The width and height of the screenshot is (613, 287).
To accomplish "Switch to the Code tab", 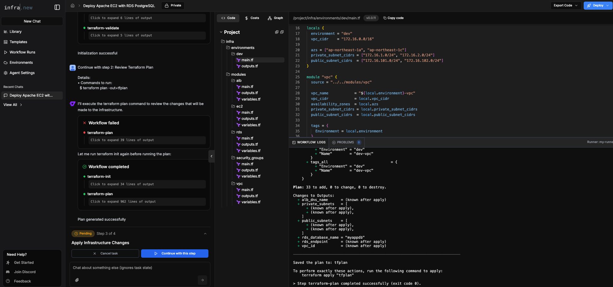I will coord(228,18).
